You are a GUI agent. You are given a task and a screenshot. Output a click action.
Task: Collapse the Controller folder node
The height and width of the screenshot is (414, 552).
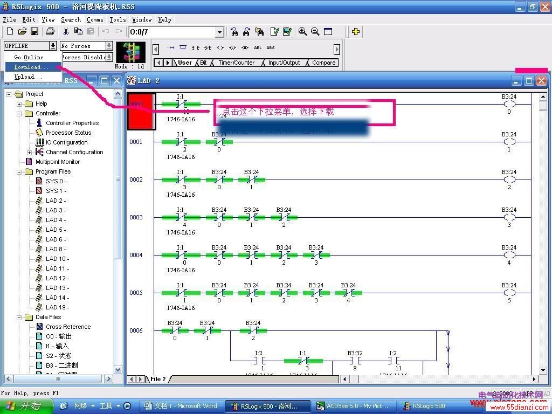click(19, 113)
